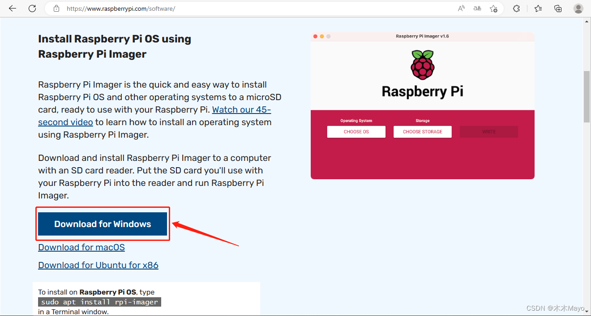Click the red close dot of Imager window

coord(315,36)
